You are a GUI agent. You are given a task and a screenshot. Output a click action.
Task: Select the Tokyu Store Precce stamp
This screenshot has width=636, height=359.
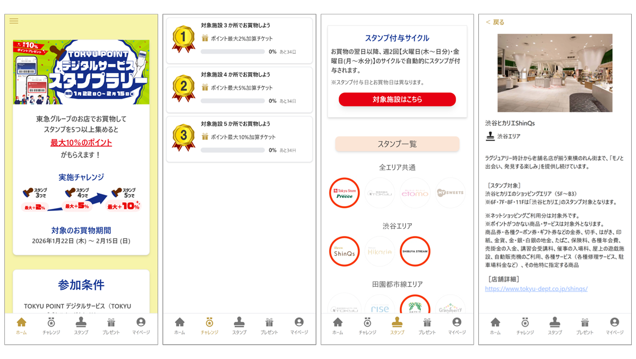coord(345,193)
